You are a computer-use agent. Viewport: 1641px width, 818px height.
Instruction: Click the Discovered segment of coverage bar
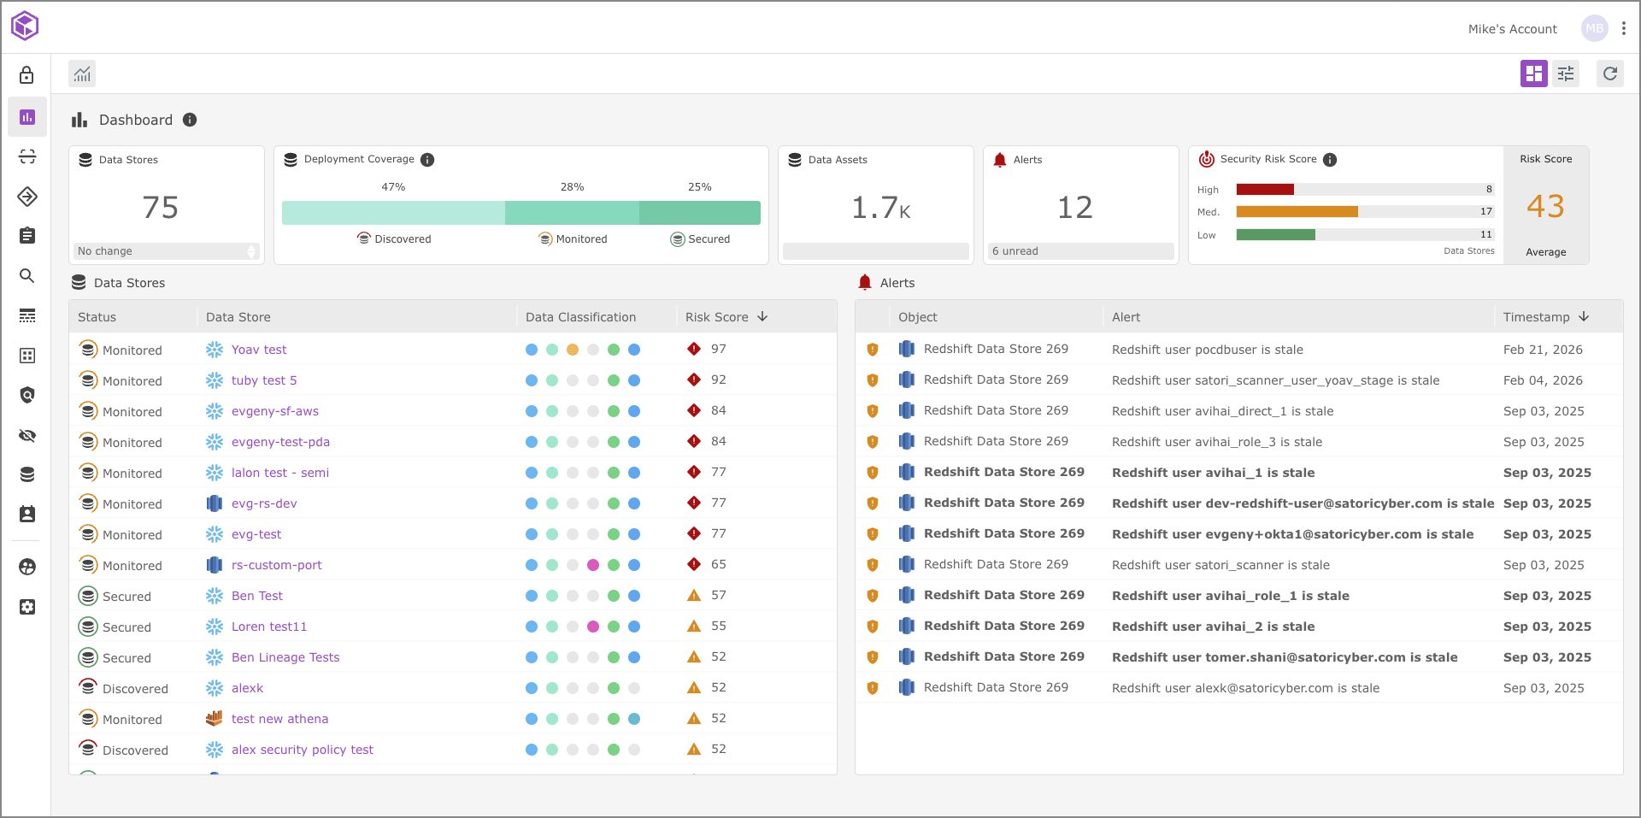tap(393, 213)
